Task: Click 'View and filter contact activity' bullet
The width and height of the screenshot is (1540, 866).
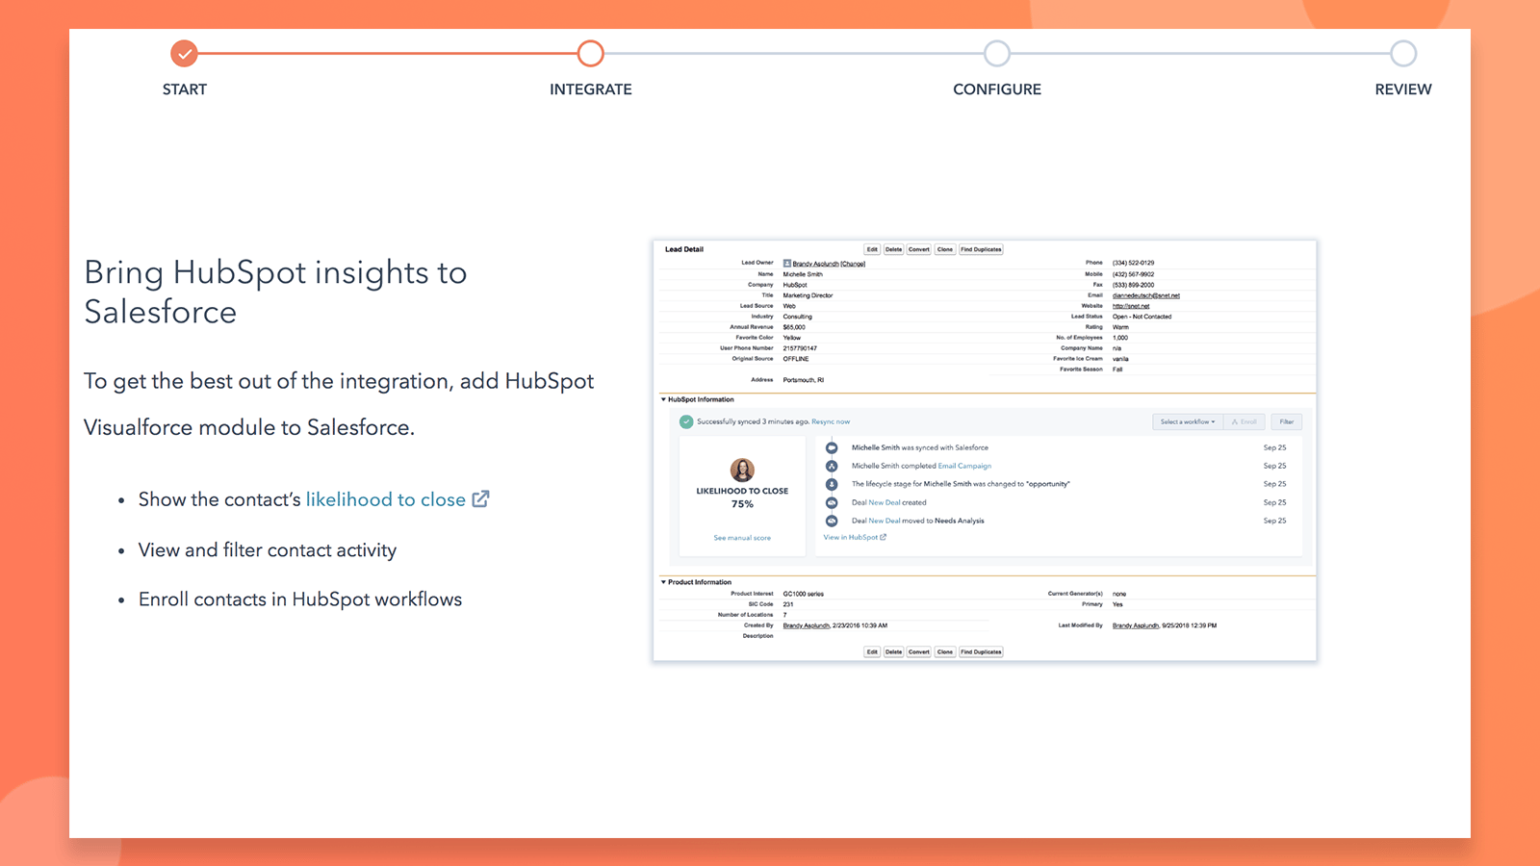Action: pos(268,550)
